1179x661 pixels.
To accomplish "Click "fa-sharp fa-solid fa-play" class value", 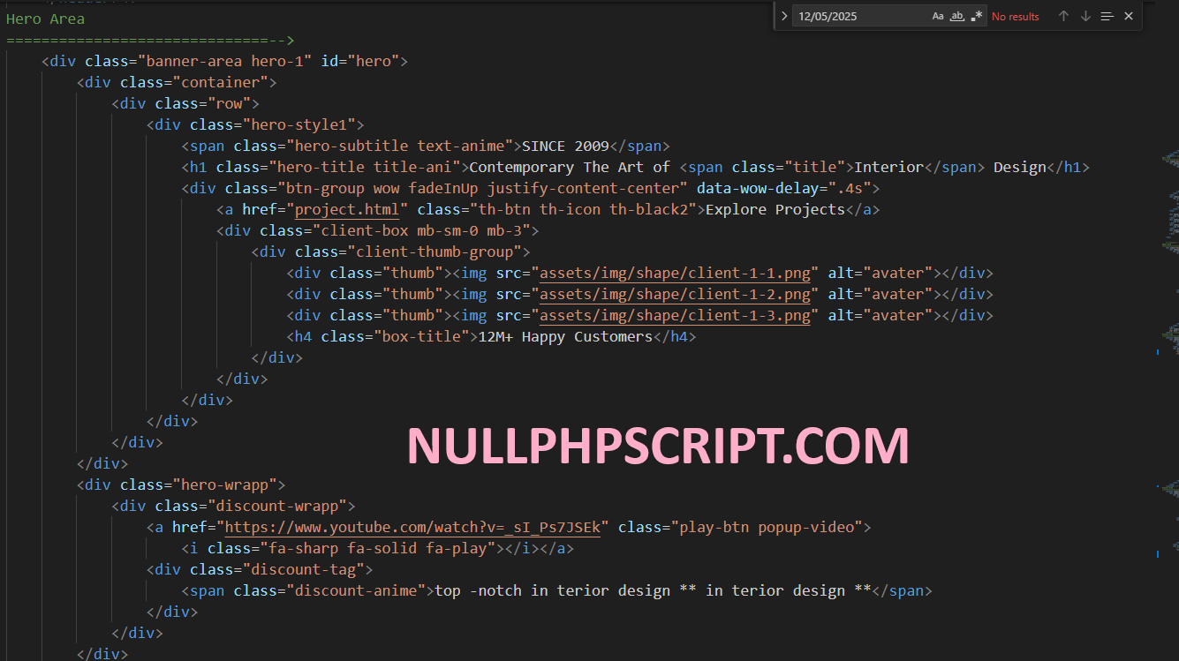I will point(378,548).
